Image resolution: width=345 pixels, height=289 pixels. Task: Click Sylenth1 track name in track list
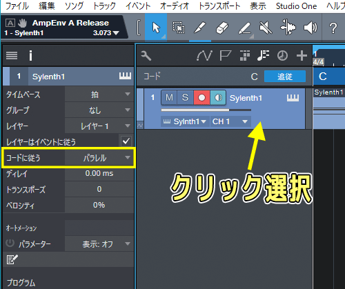(x=246, y=98)
